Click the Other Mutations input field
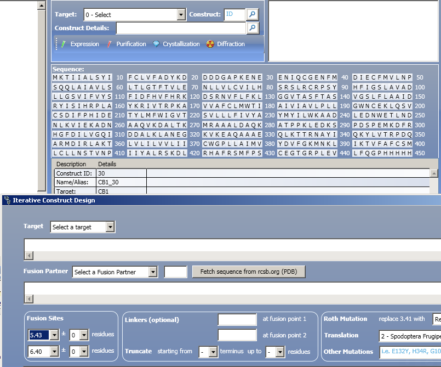The height and width of the screenshot is (367, 441). click(x=410, y=352)
